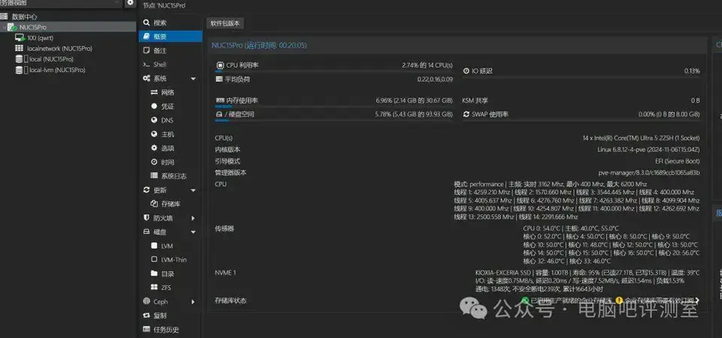The image size is (722, 338).
Task: Open 主机 hosts page
Action: [x=168, y=134]
